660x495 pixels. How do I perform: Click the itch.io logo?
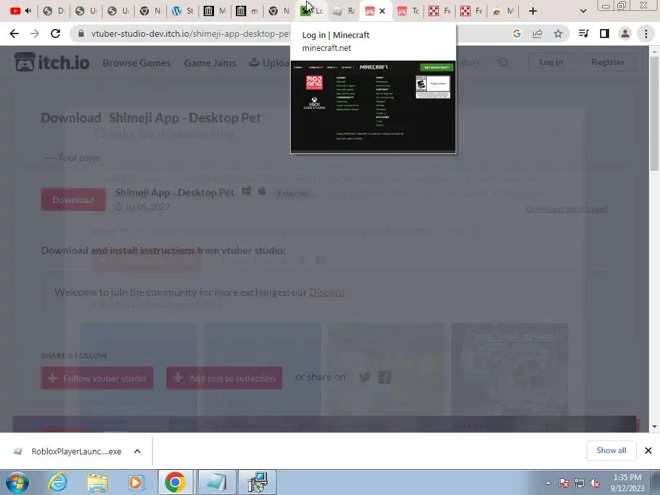(x=52, y=63)
